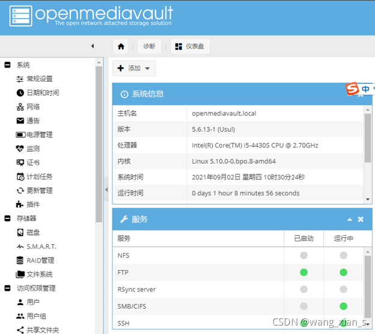This screenshot has height=334, width=375.
Task: Collapse the 系统 tree section
Action: (7, 65)
